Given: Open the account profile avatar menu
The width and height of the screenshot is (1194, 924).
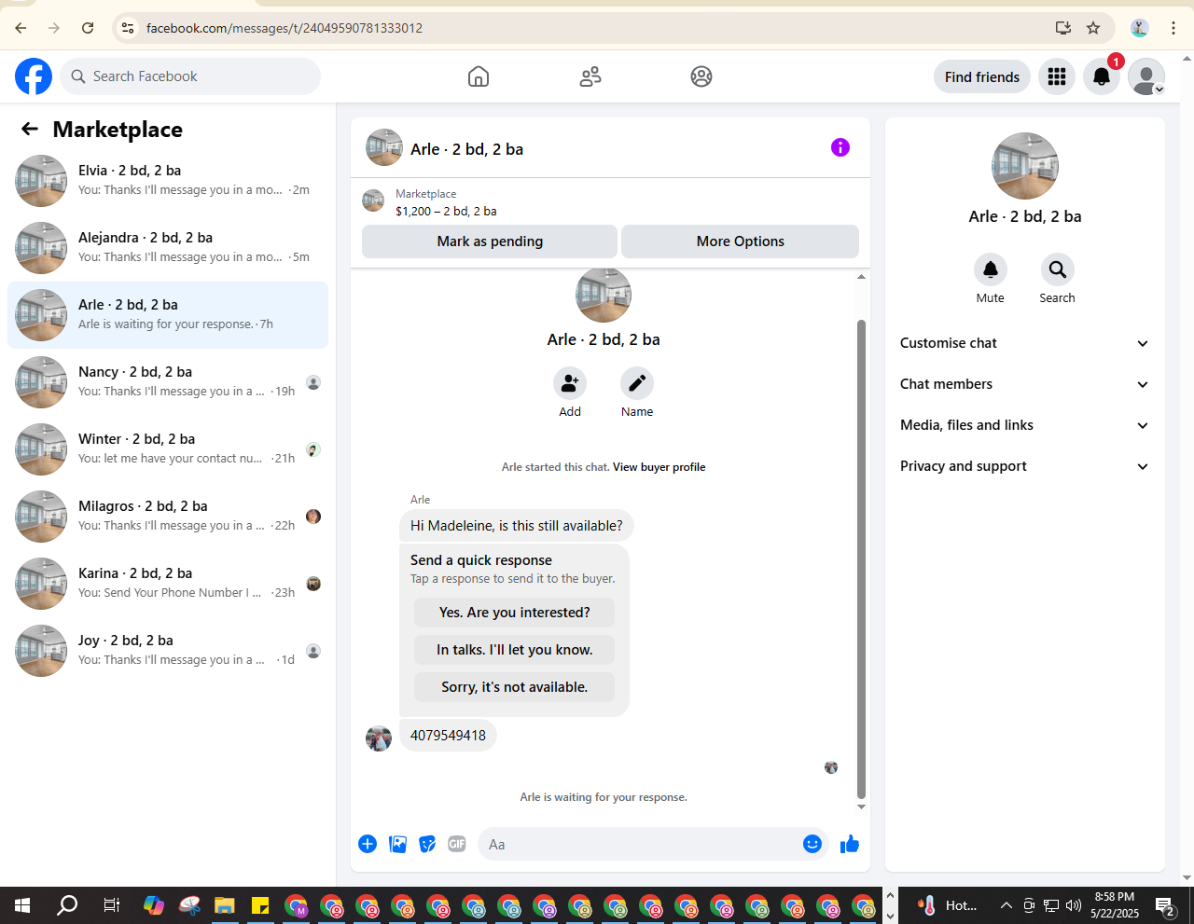Looking at the screenshot, I should [x=1146, y=76].
